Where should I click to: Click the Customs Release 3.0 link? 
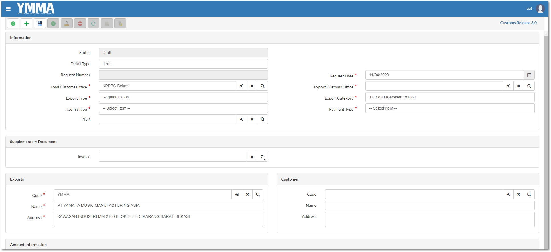click(518, 23)
